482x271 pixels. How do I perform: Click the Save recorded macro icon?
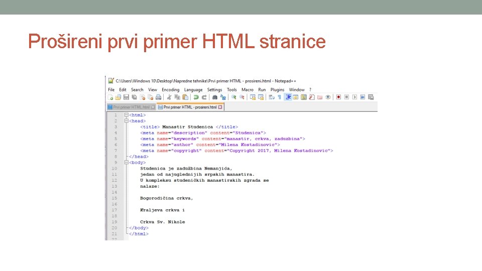371,97
